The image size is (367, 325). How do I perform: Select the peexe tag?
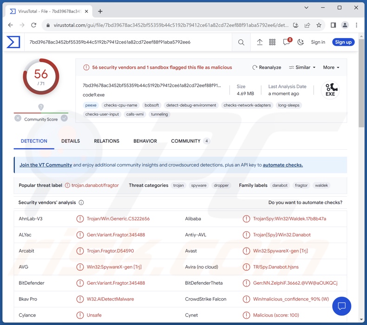(x=91, y=105)
